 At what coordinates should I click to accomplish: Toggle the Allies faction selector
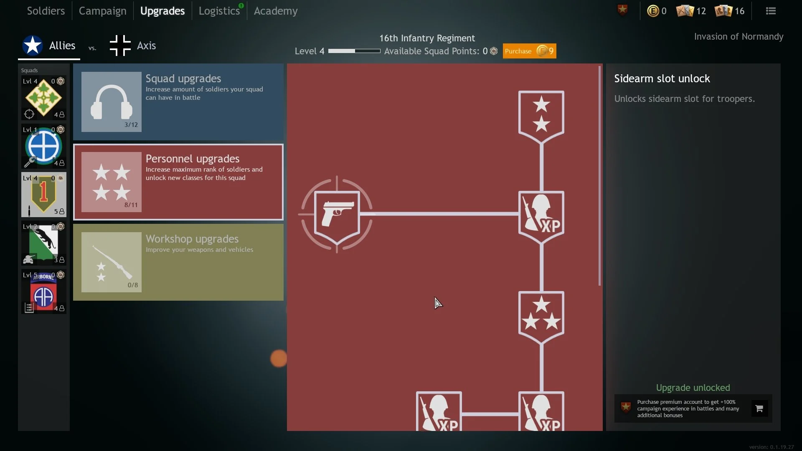tap(49, 45)
